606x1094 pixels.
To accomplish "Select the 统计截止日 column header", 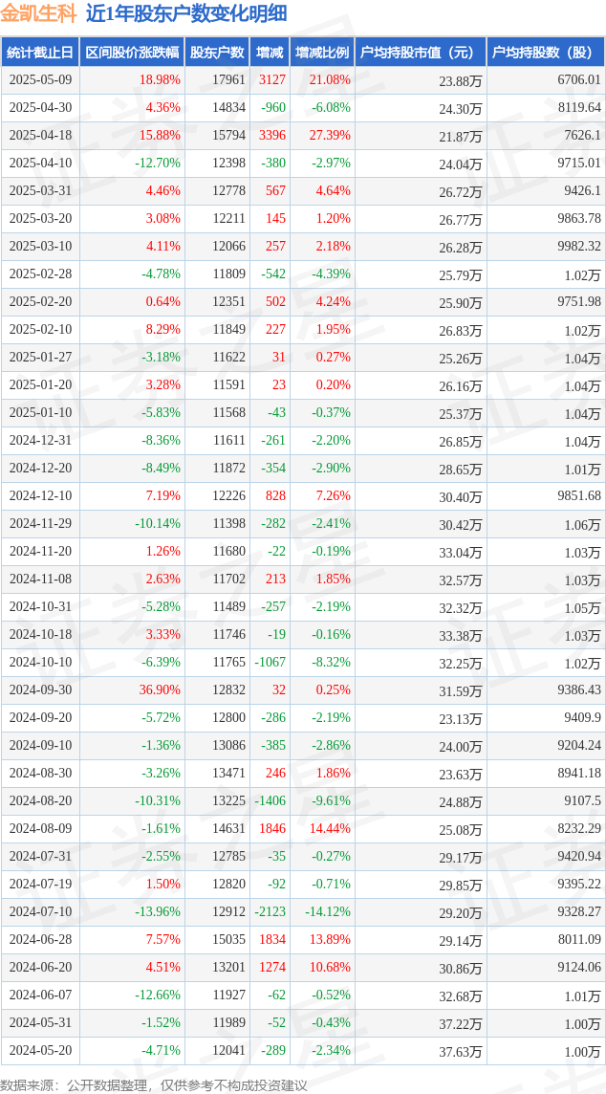I will pyautogui.click(x=40, y=53).
